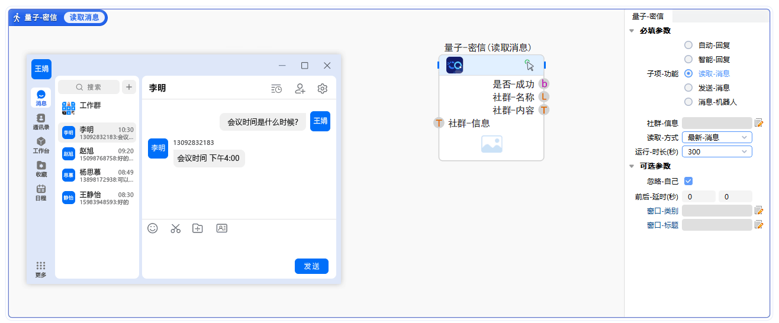The width and height of the screenshot is (779, 323).
Task: Open chat settings gear icon
Action: [323, 89]
